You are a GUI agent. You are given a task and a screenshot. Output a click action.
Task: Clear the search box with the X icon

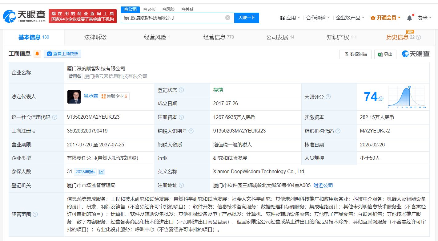pos(227,18)
